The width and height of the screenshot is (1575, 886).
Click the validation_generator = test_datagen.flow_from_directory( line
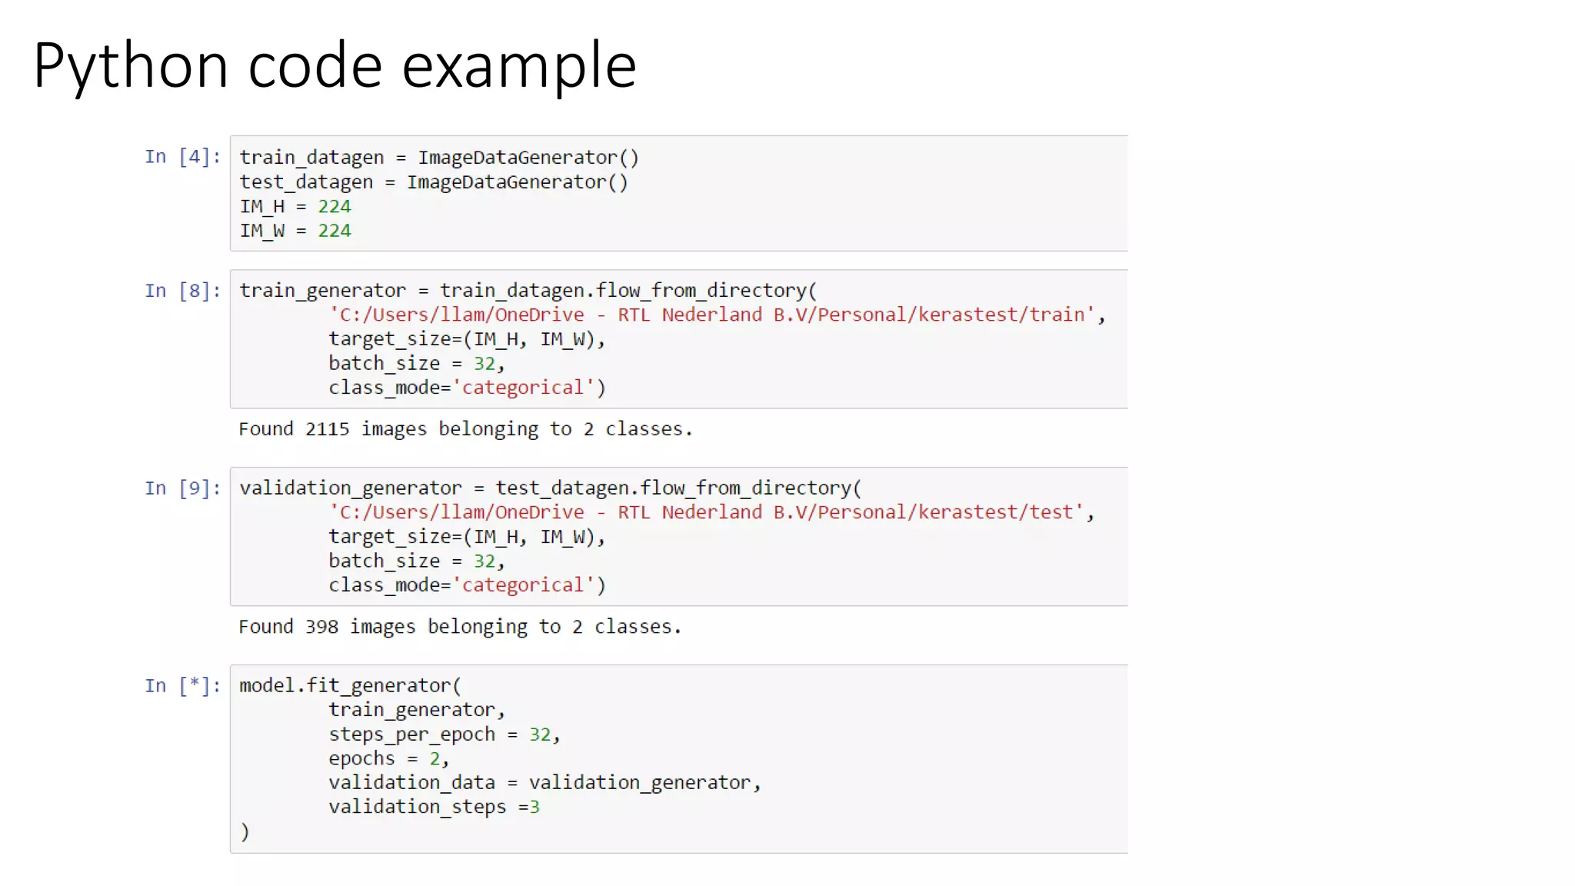[x=550, y=488]
